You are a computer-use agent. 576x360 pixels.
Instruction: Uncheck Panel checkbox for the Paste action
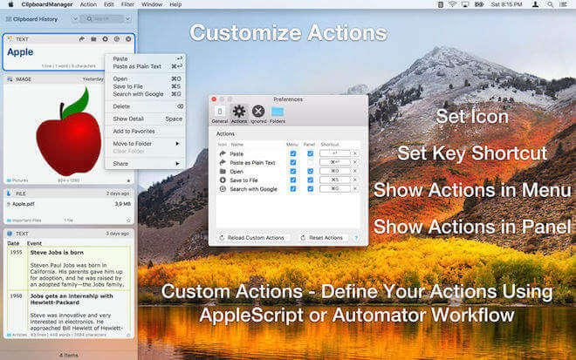tap(311, 153)
